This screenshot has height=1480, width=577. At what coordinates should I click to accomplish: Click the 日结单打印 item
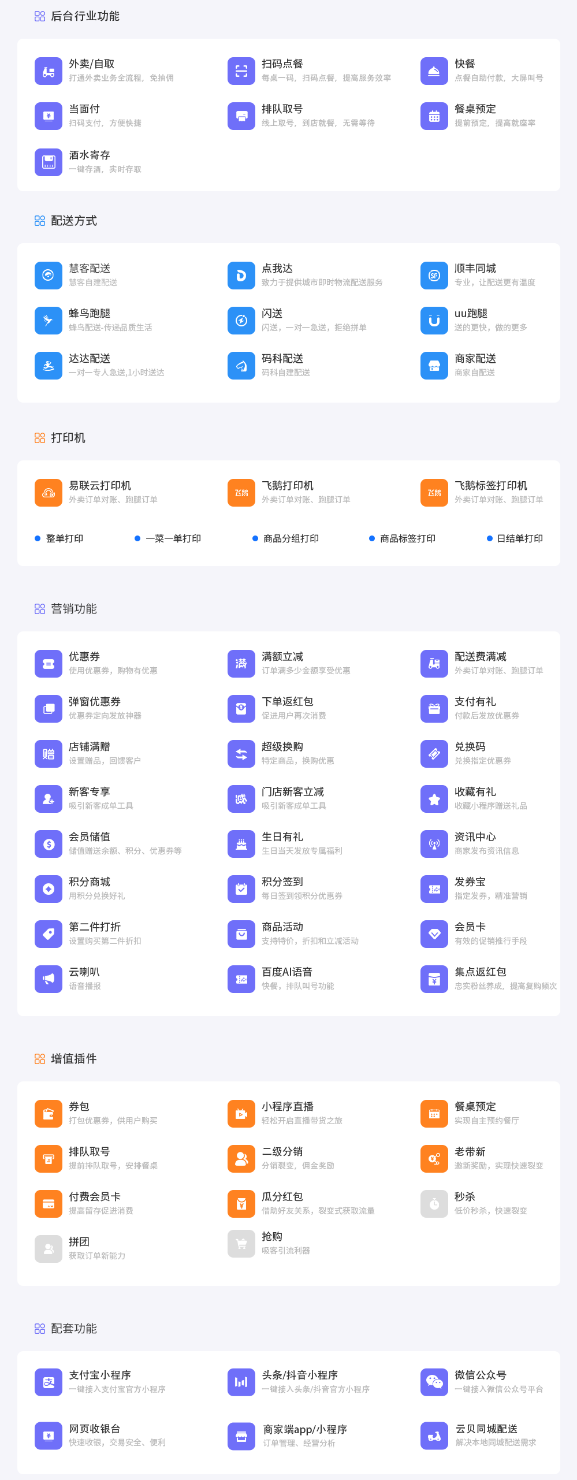click(515, 538)
